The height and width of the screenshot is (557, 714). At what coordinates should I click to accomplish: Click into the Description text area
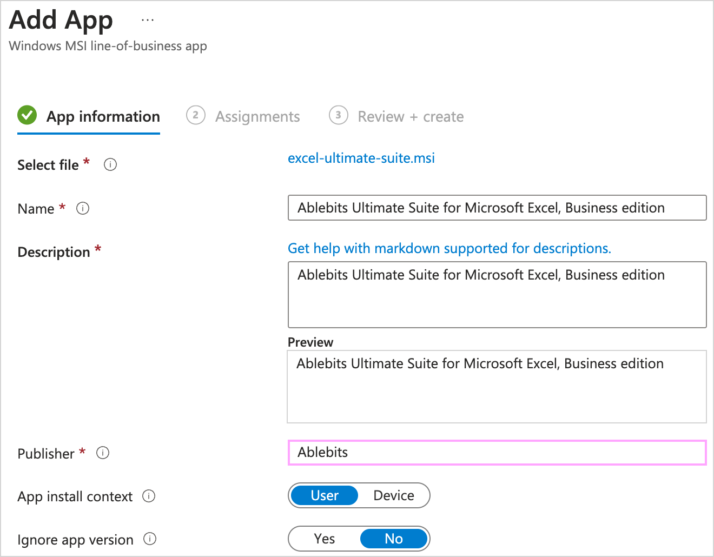[x=497, y=295]
